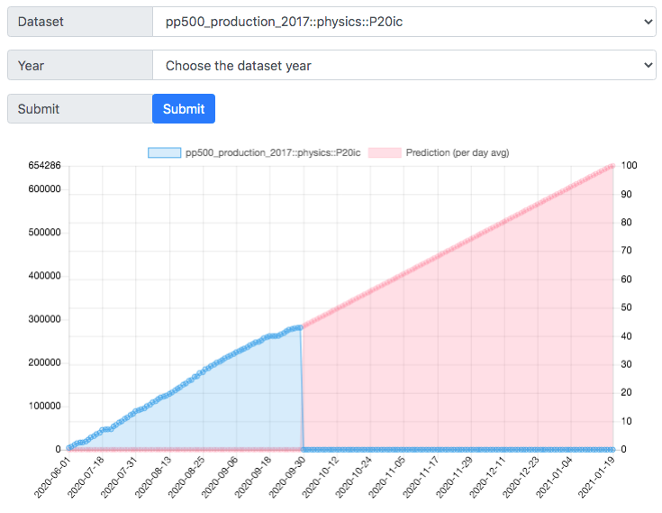Click the final pink prediction point at 100

(x=612, y=167)
